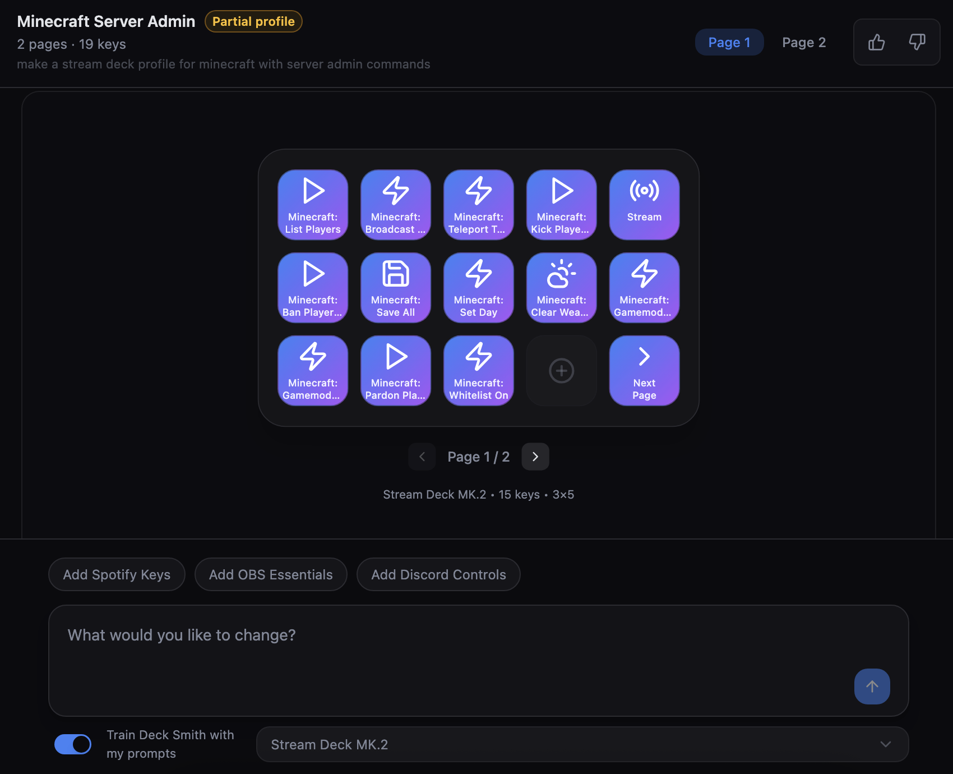Click the previous page chevron arrow
Viewport: 953px width, 774px height.
422,457
